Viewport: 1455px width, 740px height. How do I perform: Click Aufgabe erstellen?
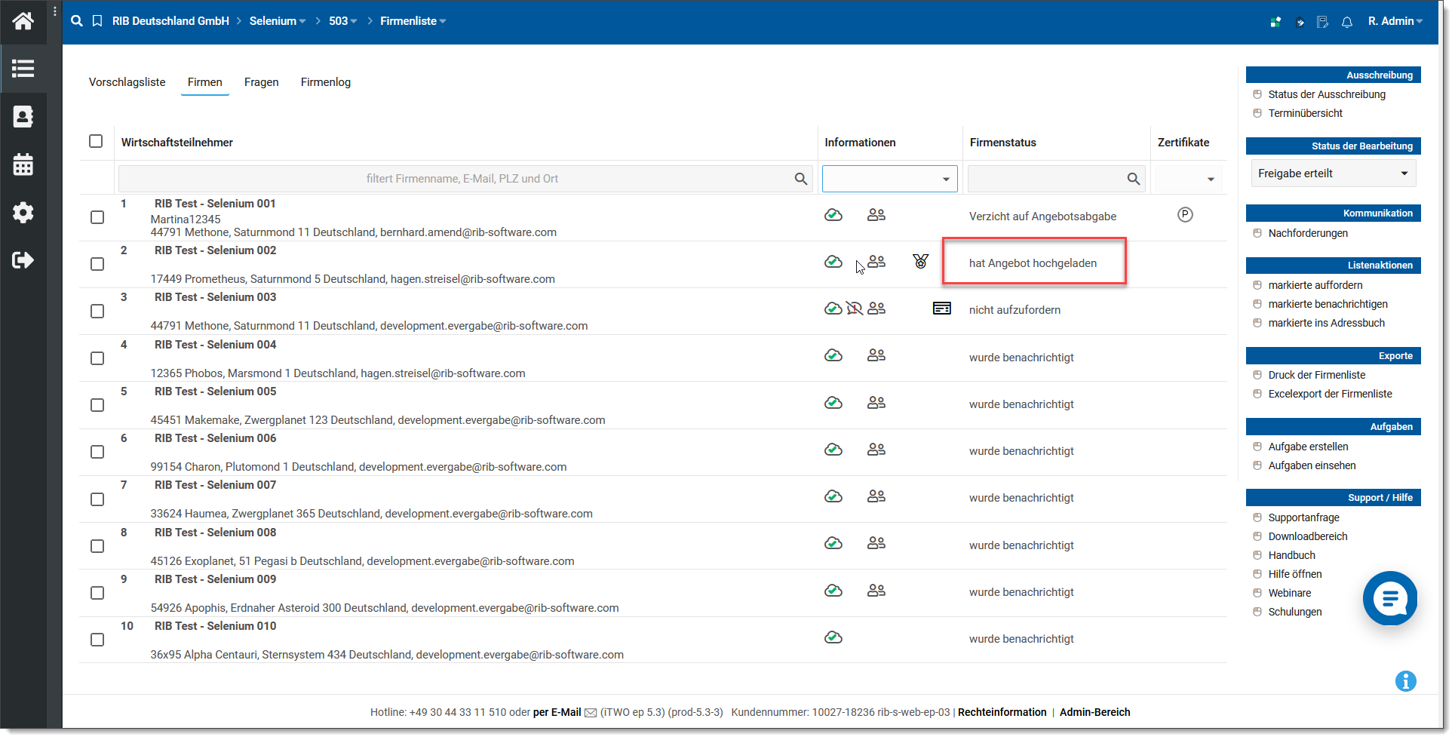[1308, 447]
